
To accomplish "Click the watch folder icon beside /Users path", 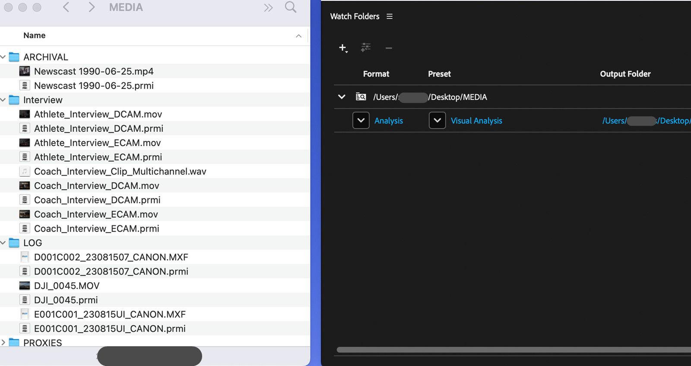I will click(361, 97).
